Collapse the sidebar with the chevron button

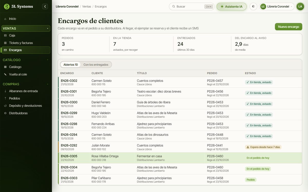45,6
